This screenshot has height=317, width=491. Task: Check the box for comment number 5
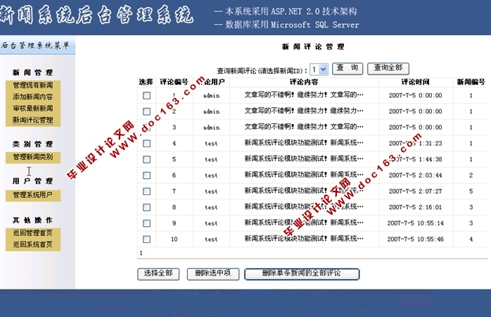[x=146, y=160]
